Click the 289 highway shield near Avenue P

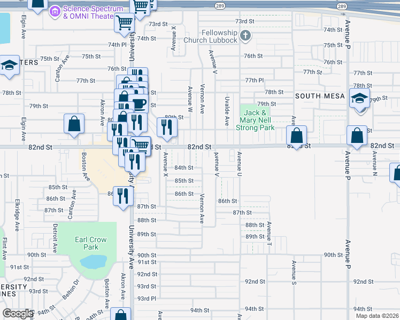point(341,6)
